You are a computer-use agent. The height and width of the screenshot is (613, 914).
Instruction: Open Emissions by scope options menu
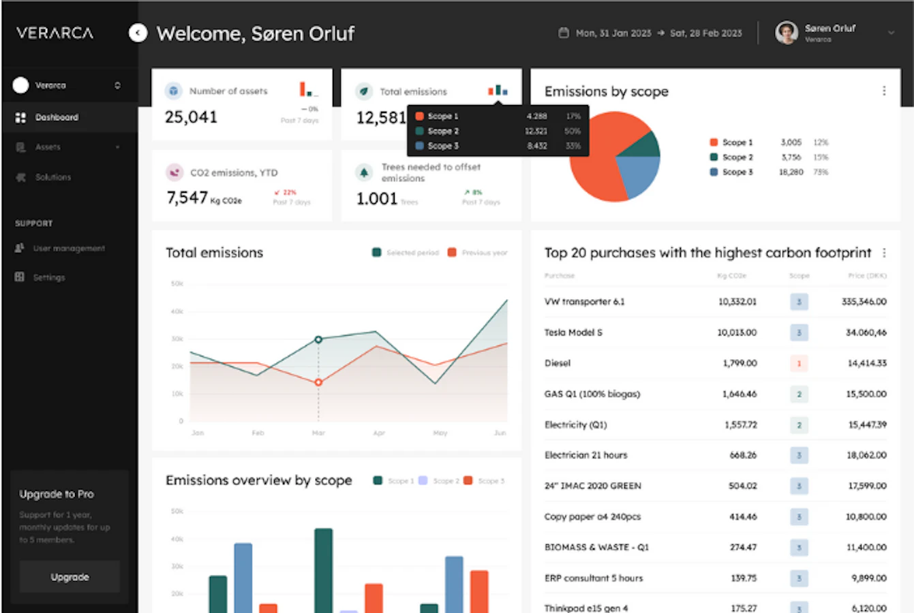click(884, 91)
